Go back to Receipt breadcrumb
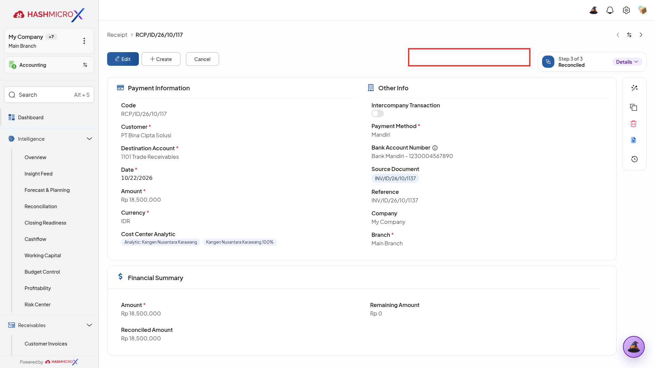Screen dimensions: 655x368 117,35
